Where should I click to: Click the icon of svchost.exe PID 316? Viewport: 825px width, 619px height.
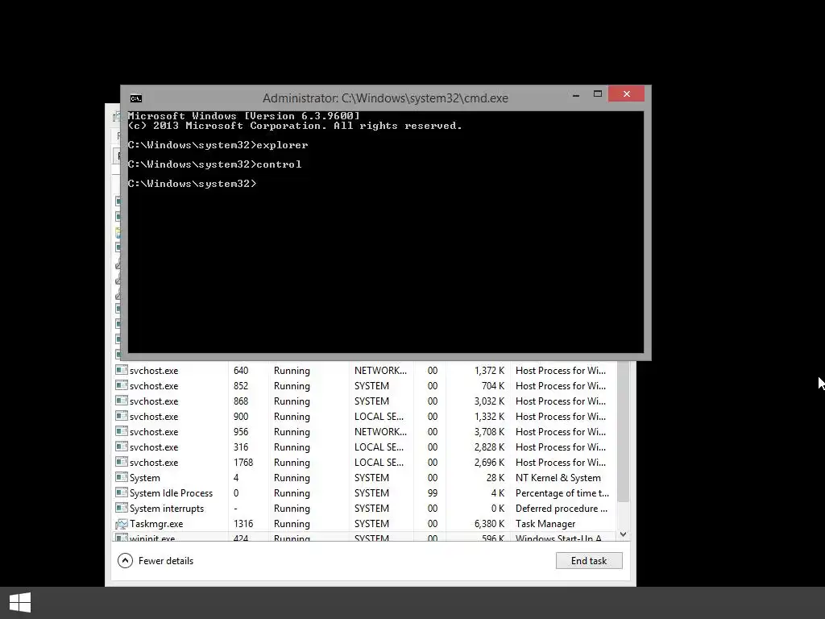pos(122,447)
